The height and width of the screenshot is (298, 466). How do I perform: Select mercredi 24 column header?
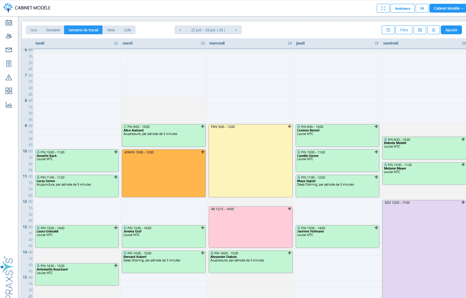click(x=251, y=43)
